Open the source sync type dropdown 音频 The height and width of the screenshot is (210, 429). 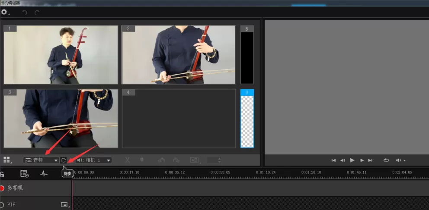[x=41, y=160]
